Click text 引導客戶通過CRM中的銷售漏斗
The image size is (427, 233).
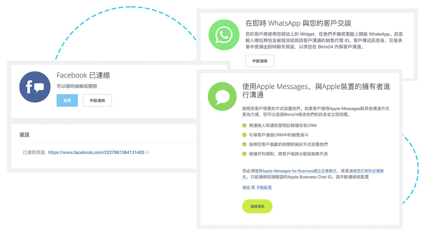coord(279,135)
